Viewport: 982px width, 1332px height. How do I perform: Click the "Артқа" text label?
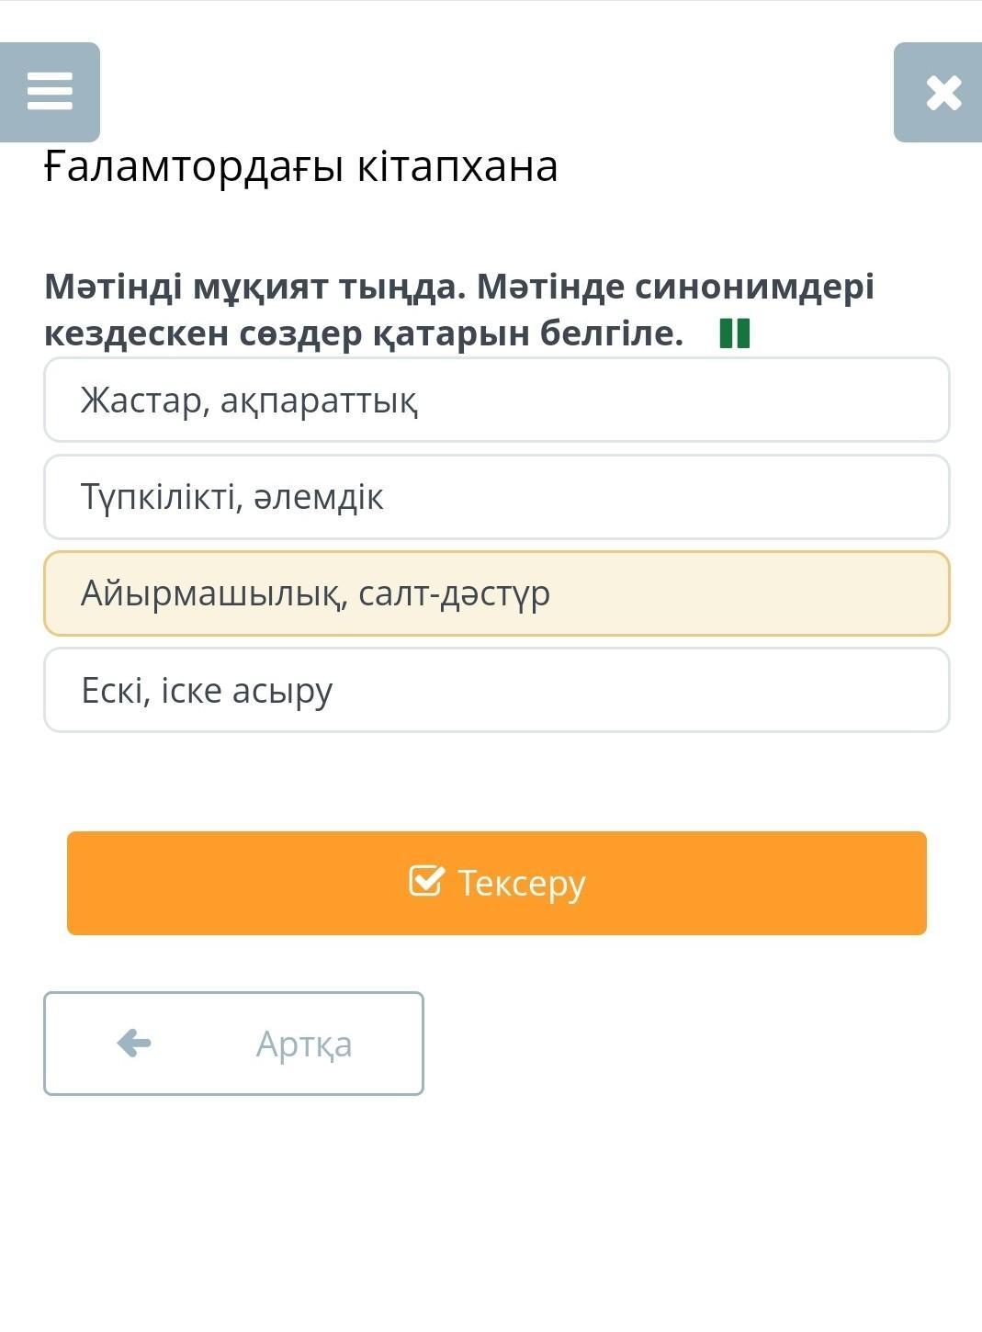304,1044
